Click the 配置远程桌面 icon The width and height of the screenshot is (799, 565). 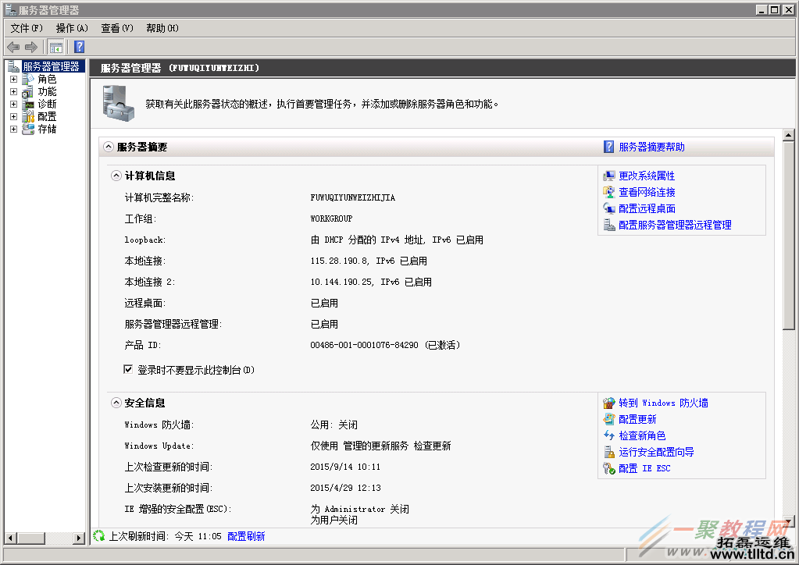point(609,208)
